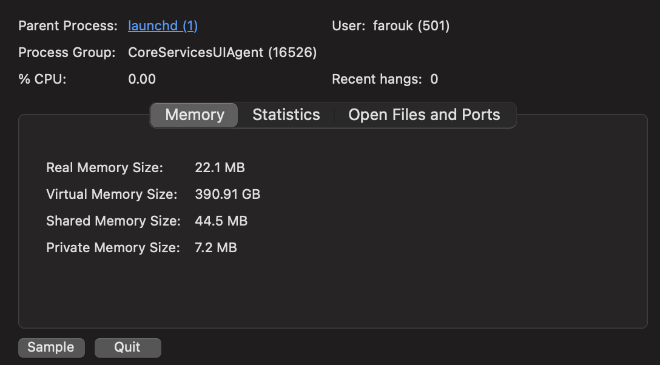Click the Private Memory Size value 7.2 MB
This screenshot has height=365, width=660.
click(216, 247)
